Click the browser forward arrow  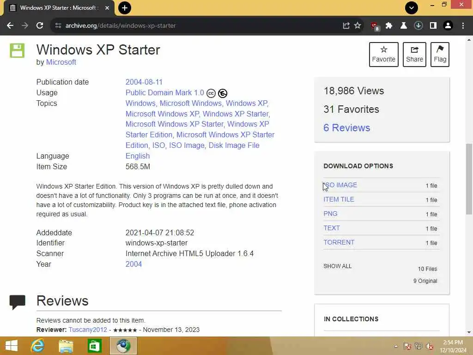[25, 26]
